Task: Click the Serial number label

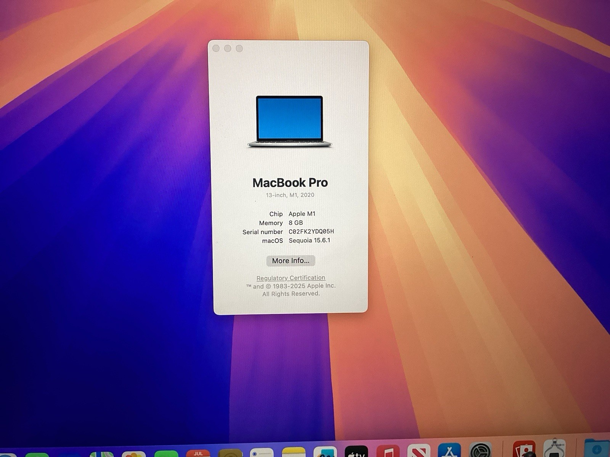Action: coord(263,232)
